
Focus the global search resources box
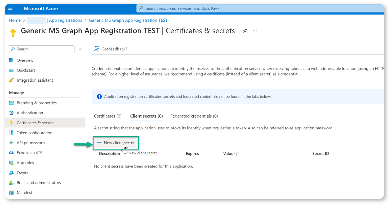pos(260,8)
